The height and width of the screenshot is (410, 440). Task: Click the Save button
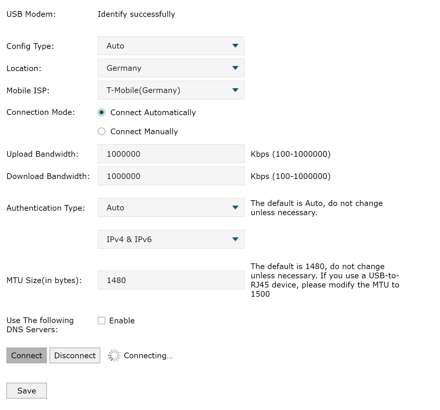(27, 391)
